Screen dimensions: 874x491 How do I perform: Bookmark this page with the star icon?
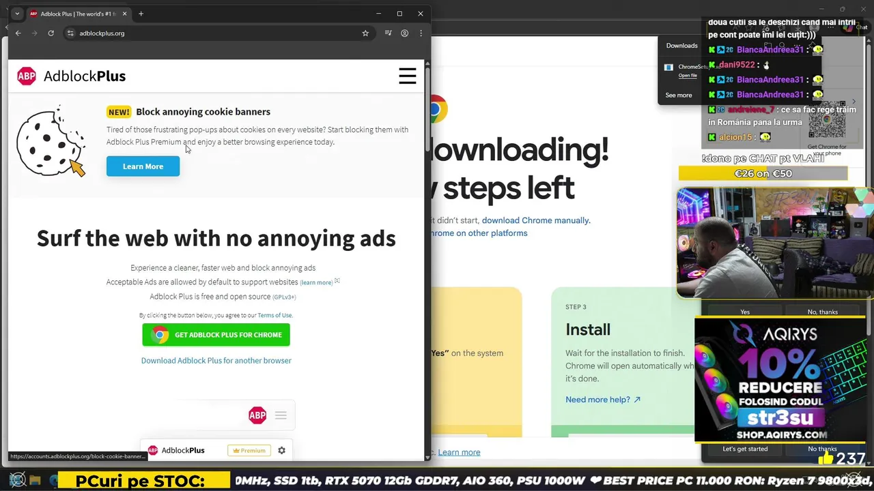(x=365, y=33)
